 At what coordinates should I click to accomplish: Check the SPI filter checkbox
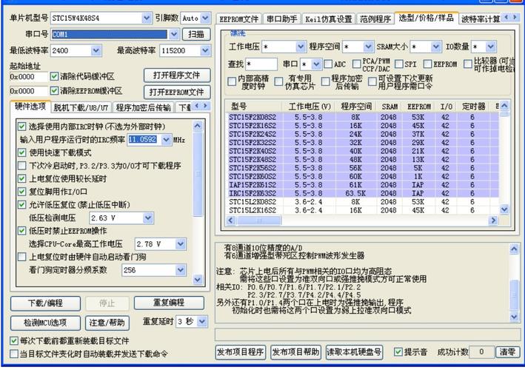[399, 64]
